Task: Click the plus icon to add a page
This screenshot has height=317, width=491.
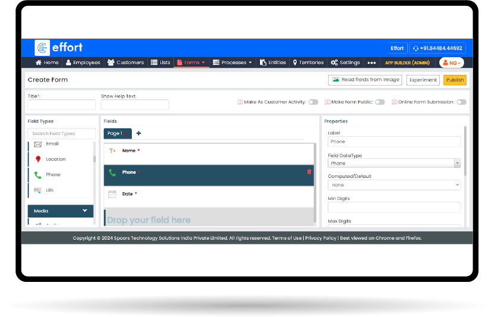Action: (x=139, y=134)
